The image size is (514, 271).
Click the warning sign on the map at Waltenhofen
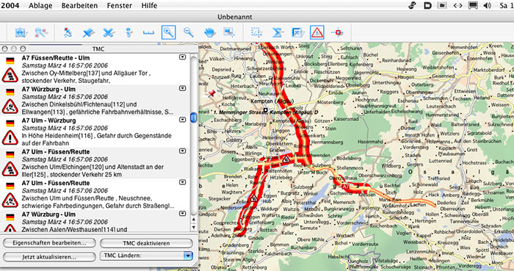286,159
